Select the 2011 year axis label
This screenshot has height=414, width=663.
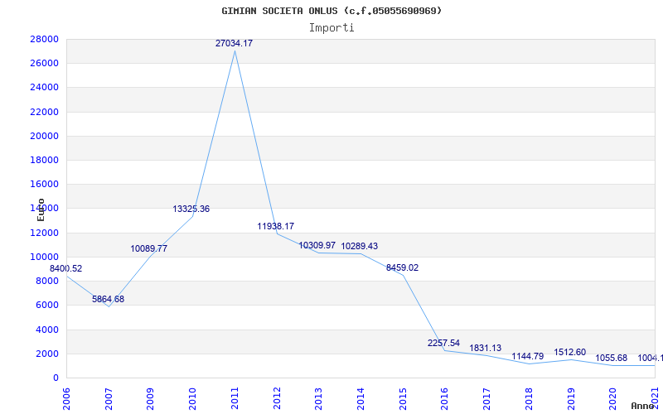click(235, 398)
